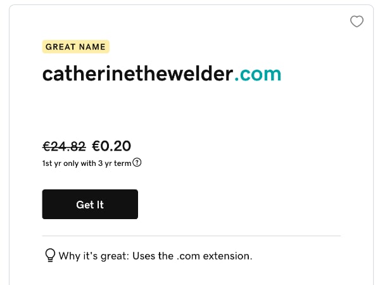Click the €0.20 discounted price

[x=112, y=146]
